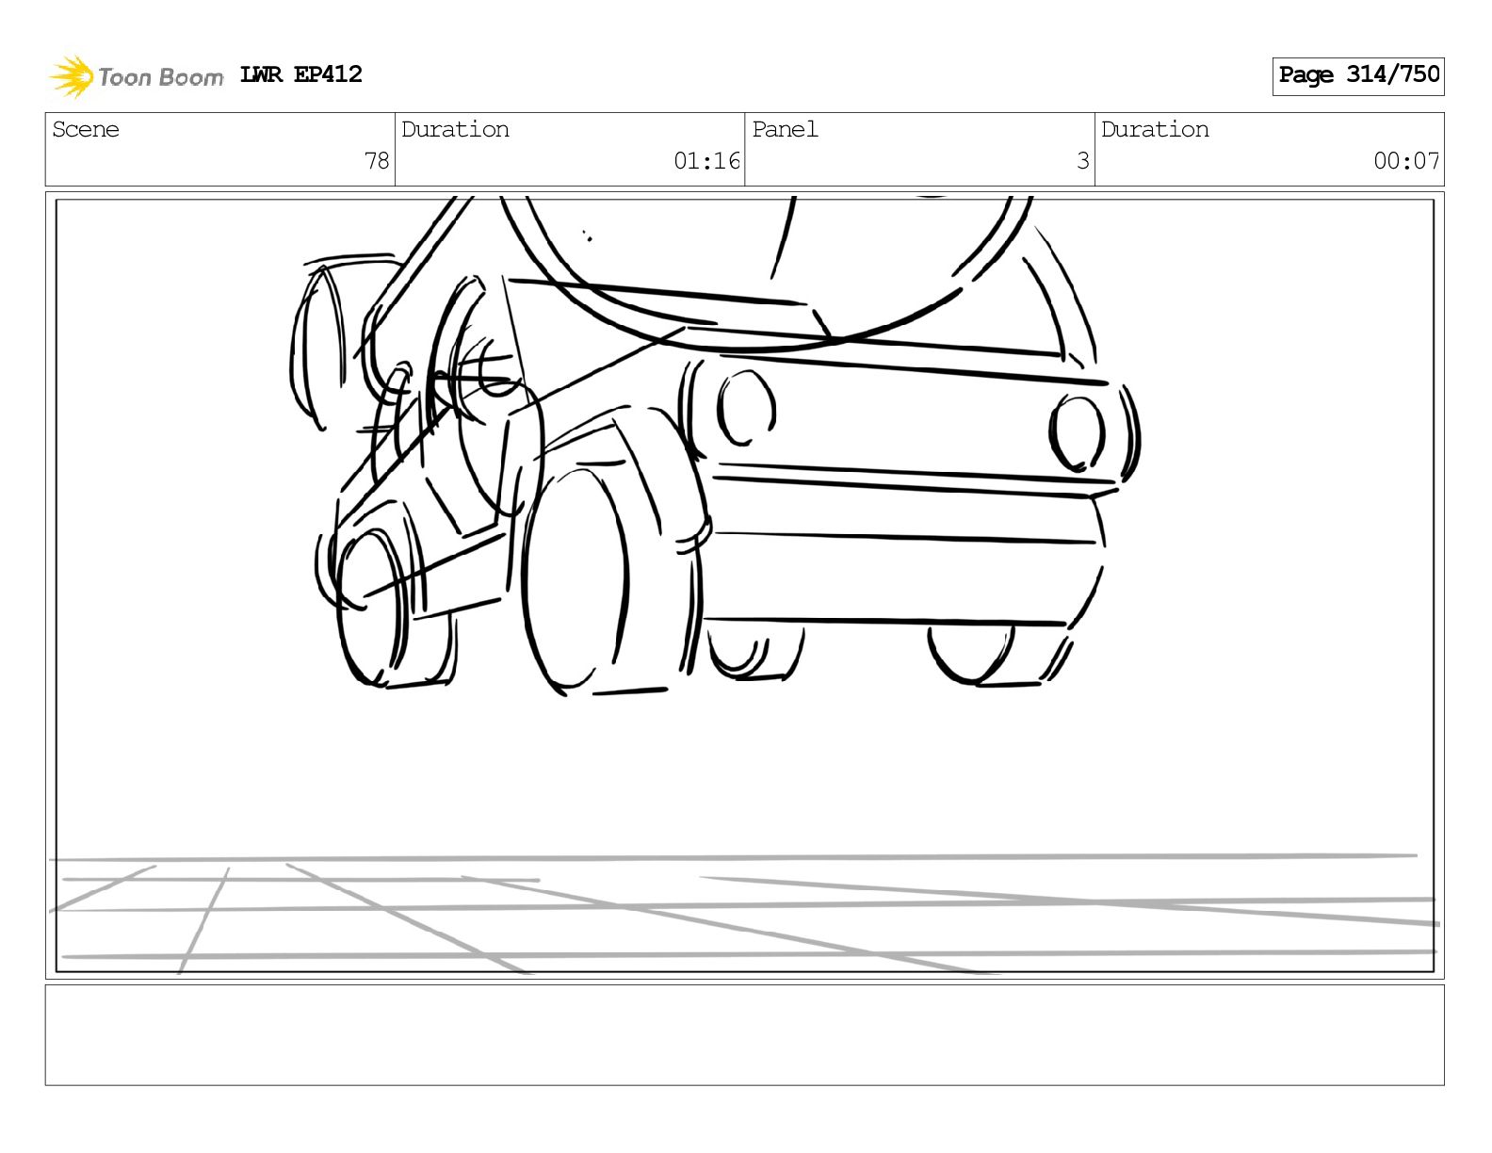Viewport: 1492px width, 1153px height.
Task: Click the Duration label beside Panel
Action: (1155, 130)
